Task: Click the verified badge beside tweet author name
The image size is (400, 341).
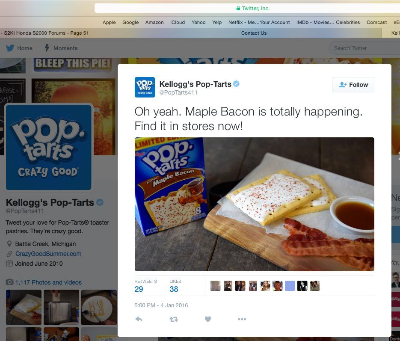Action: point(236,84)
